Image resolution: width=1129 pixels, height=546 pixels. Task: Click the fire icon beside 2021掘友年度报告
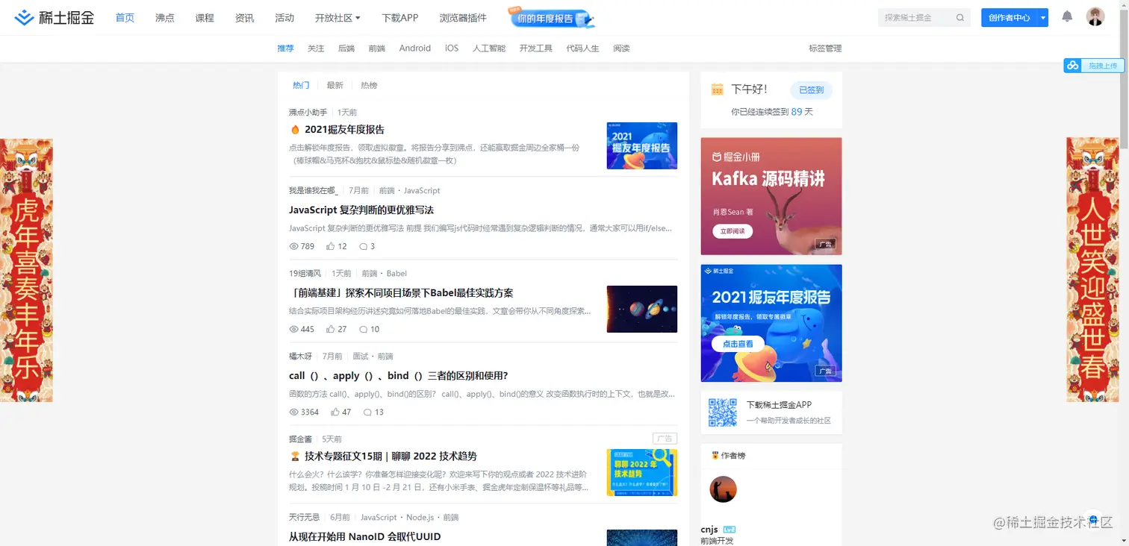click(x=294, y=130)
